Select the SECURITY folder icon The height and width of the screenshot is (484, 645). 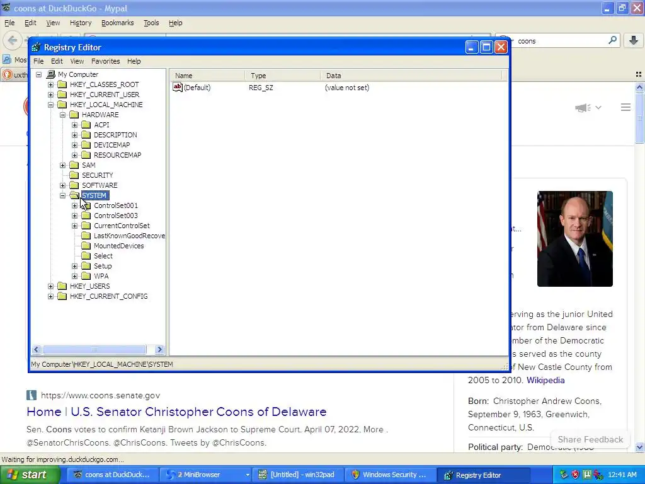tap(74, 175)
